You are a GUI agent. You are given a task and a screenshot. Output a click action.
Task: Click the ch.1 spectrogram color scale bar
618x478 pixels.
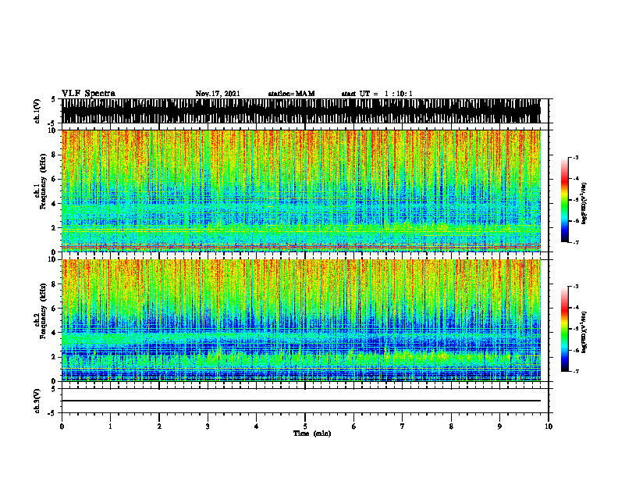coord(564,200)
